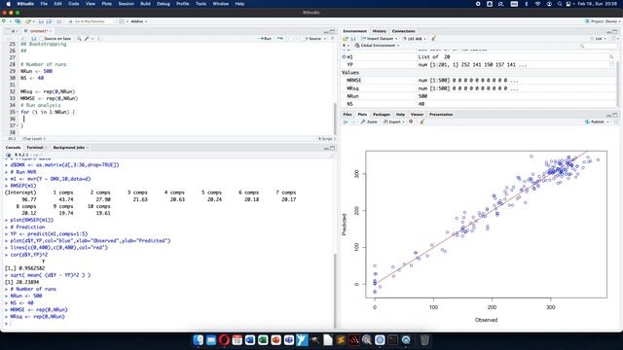623x350 pixels.
Task: Click the Publish button in Plots pane
Action: (x=595, y=122)
